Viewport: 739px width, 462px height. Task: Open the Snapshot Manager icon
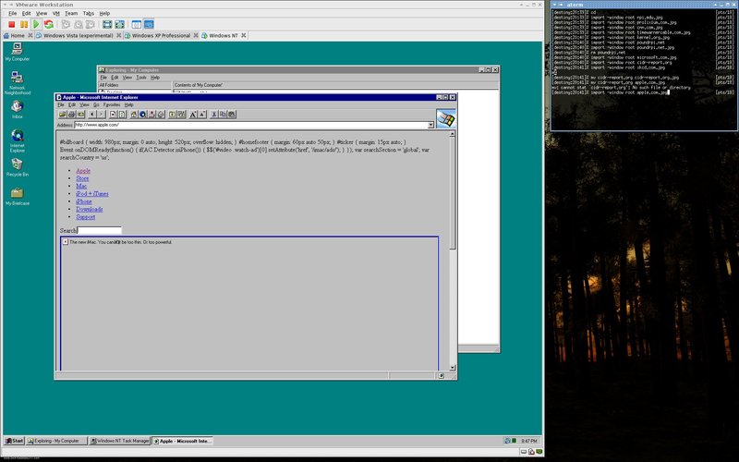[90, 24]
